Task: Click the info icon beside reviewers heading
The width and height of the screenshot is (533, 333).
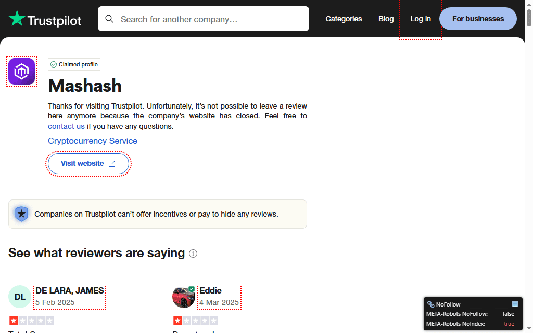Action: 193,254
